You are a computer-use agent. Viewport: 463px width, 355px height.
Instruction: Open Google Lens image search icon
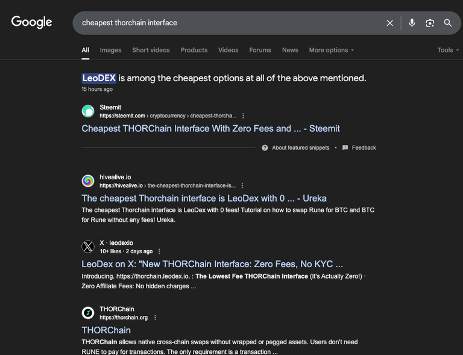pyautogui.click(x=430, y=23)
